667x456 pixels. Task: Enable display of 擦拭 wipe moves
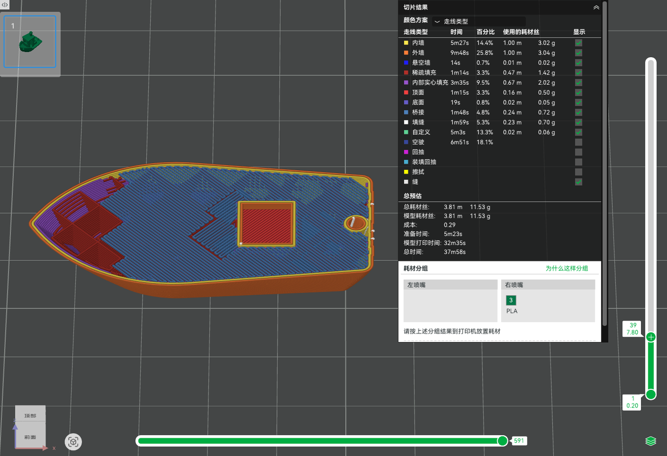coord(578,172)
